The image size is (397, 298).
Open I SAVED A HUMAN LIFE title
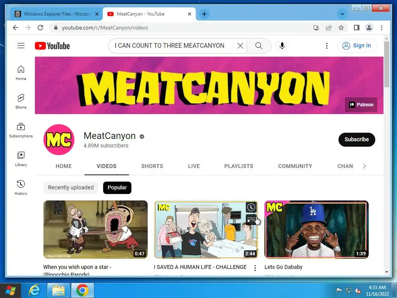(200, 267)
